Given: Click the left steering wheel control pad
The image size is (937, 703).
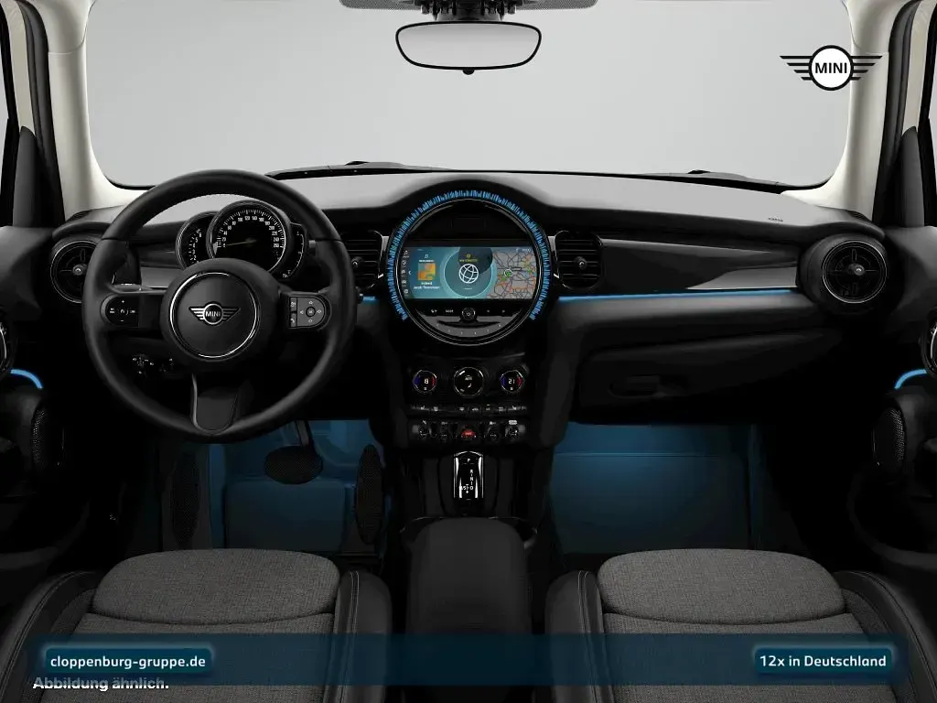Looking at the screenshot, I should 122,311.
